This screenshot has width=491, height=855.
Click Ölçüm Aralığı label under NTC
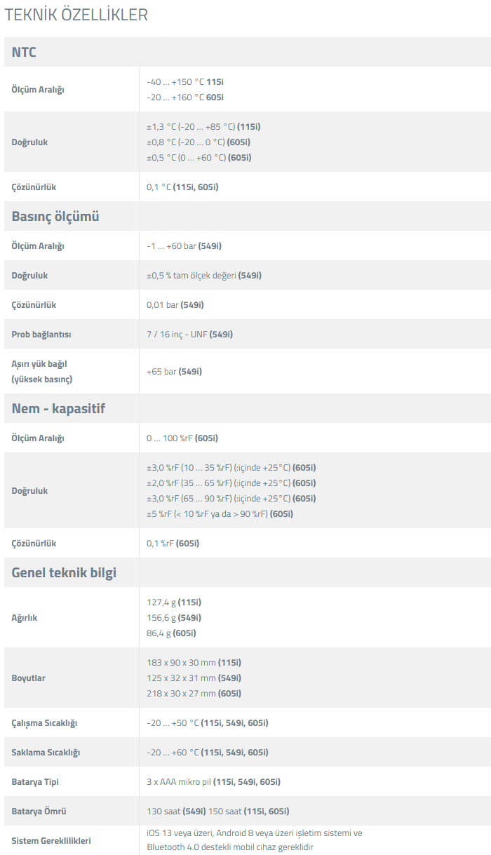point(38,90)
